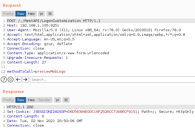The height and width of the screenshot is (128, 195).
Task: Open search settings gear icon
Action: click(x=11, y=79)
